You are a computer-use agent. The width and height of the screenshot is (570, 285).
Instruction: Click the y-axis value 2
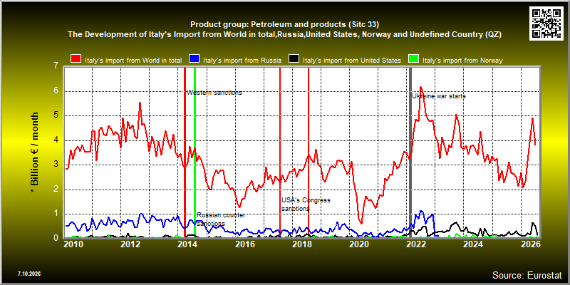(56, 190)
